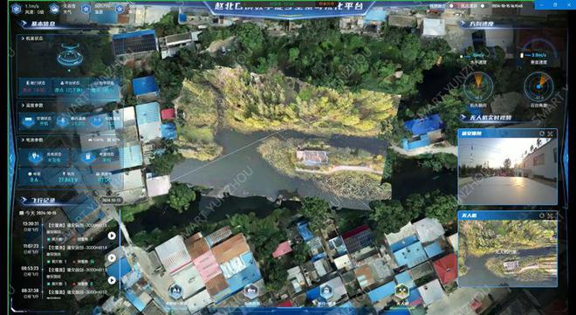Click the 0 A current reading
This screenshot has height=315, width=576.
[34, 180]
